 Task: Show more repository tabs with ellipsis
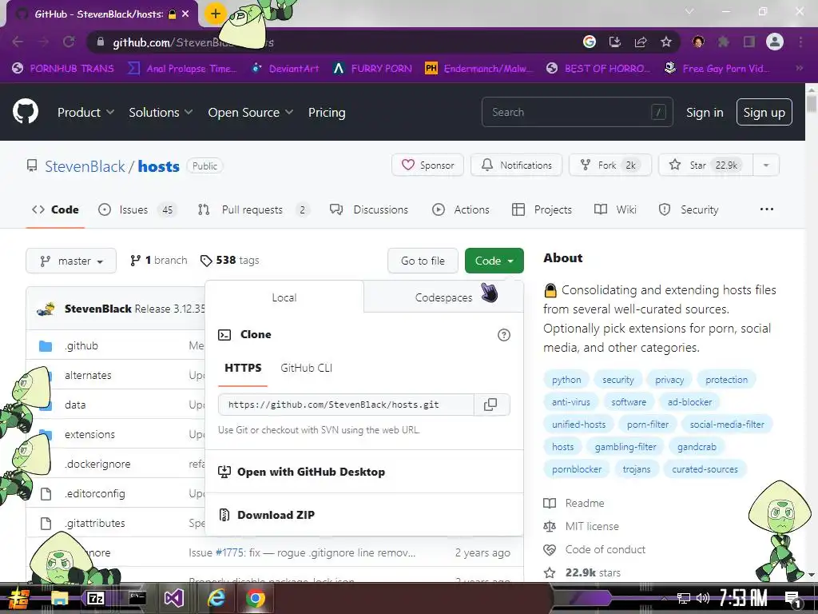[766, 209]
